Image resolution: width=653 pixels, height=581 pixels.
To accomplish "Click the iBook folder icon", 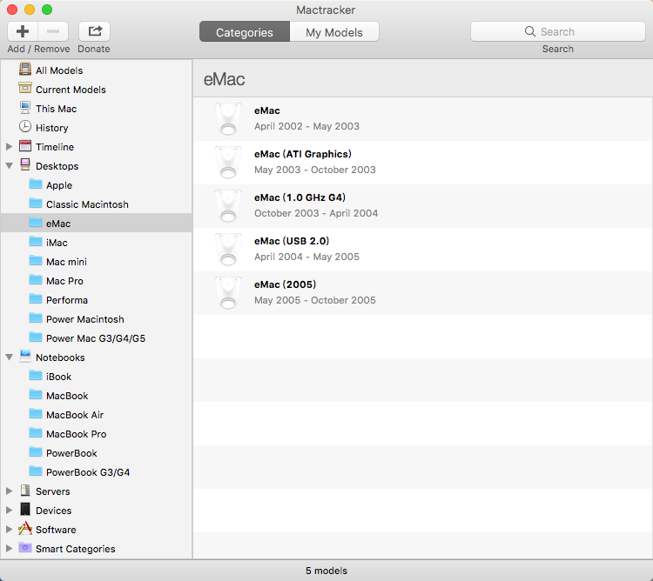I will 36,375.
